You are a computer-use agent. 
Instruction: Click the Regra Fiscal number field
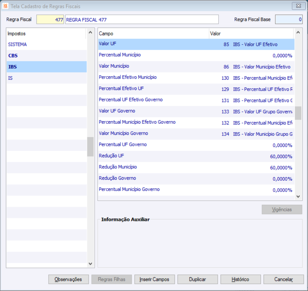(50, 19)
